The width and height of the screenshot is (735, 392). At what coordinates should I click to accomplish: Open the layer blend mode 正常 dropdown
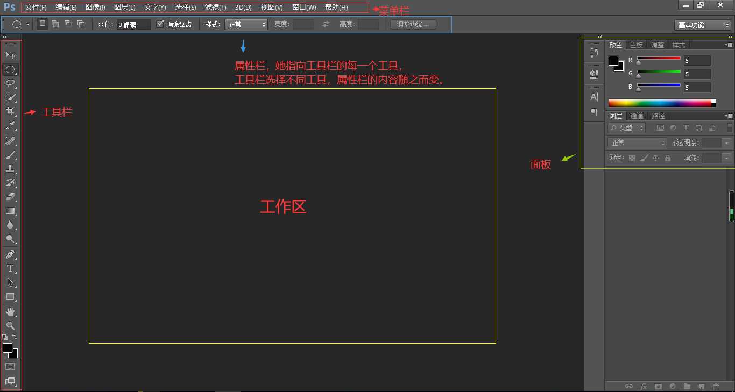click(637, 142)
